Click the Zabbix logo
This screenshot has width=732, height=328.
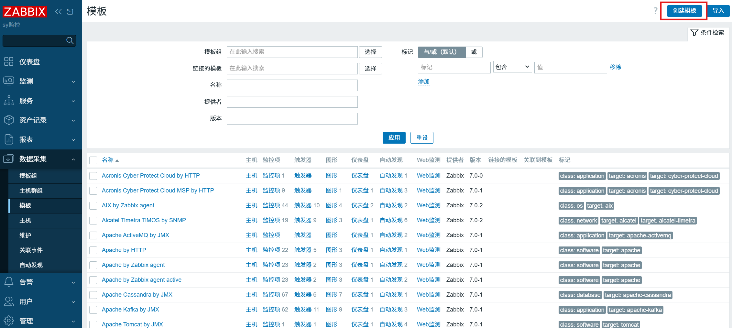pos(25,12)
